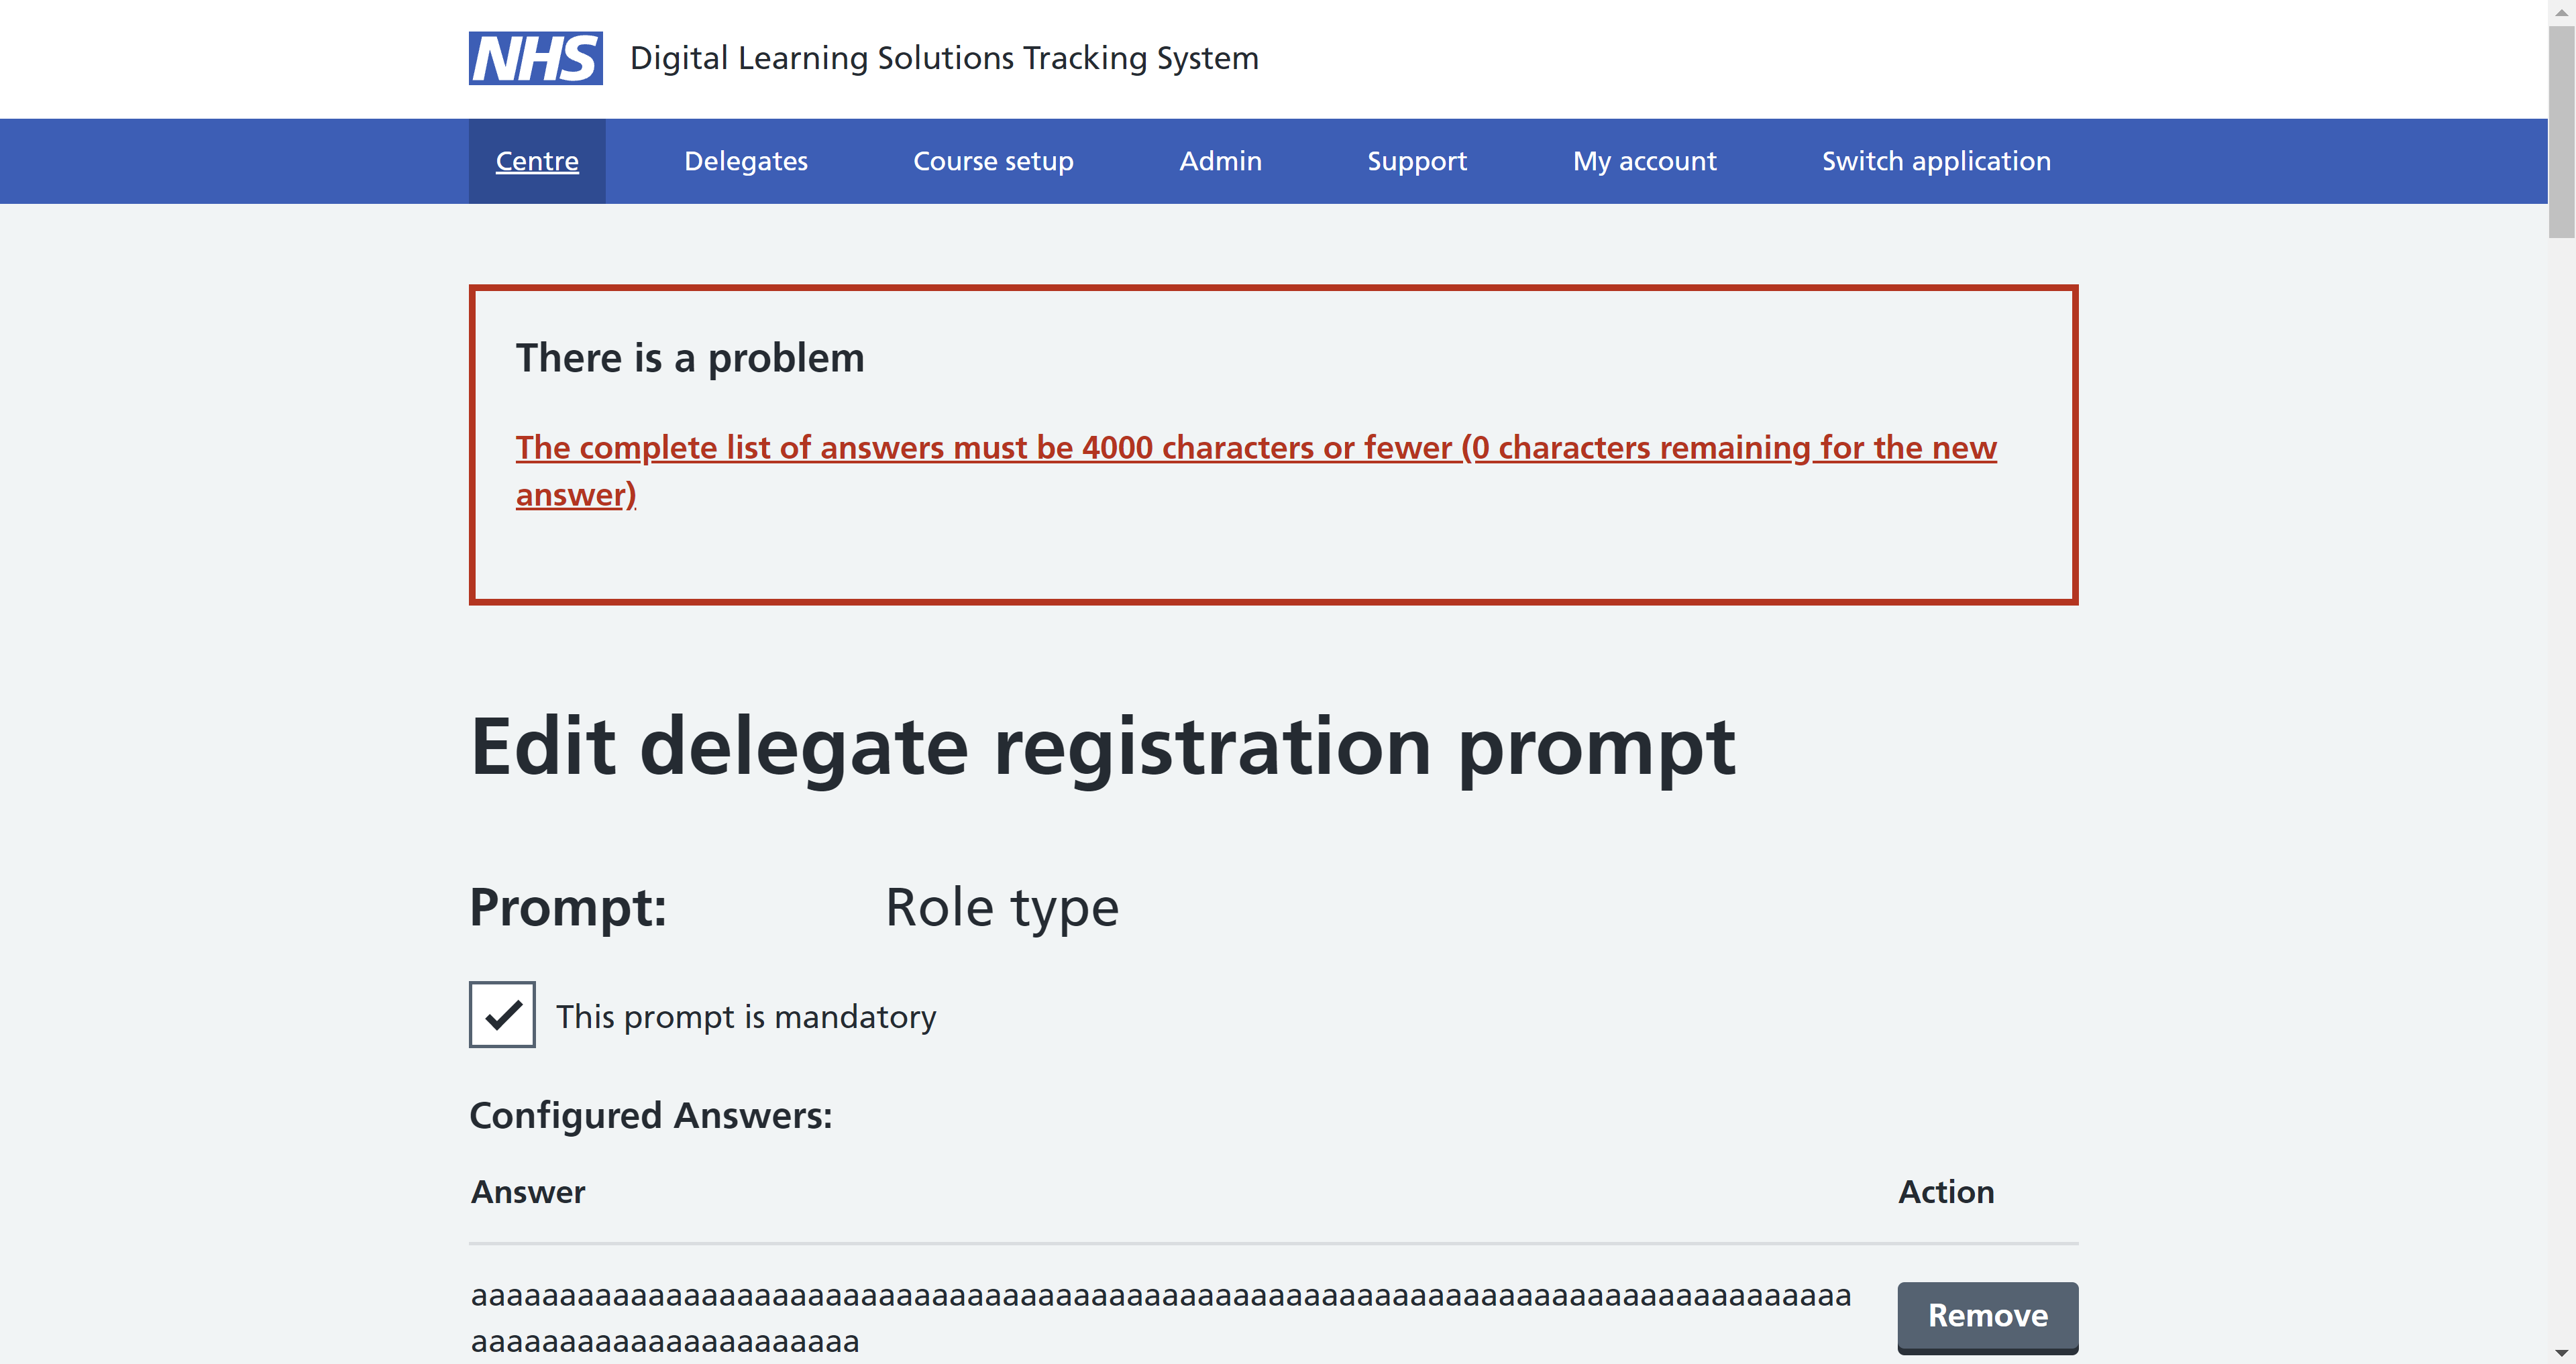The height and width of the screenshot is (1364, 2576).
Task: Open the Support navigation link
Action: (x=1416, y=161)
